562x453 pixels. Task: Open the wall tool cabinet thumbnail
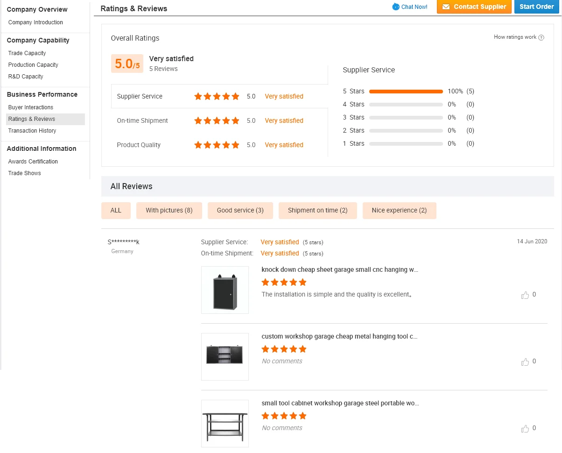pos(225,357)
